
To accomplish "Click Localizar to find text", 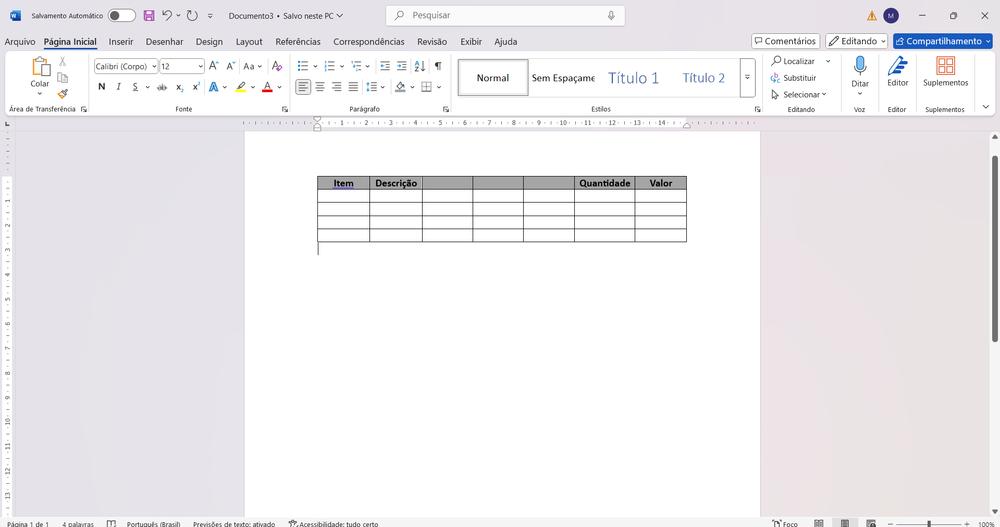I will (x=793, y=61).
